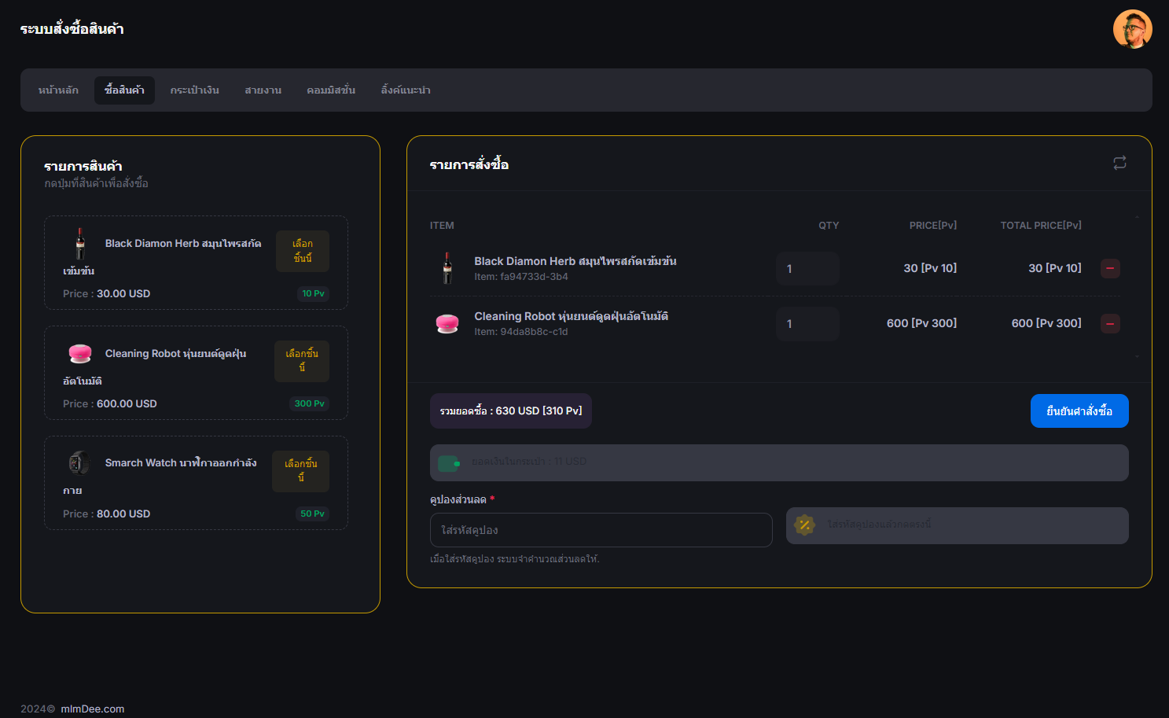Viewport: 1169px width, 718px height.
Task: Click the Cleaning Robot image in product list
Action: coord(79,354)
